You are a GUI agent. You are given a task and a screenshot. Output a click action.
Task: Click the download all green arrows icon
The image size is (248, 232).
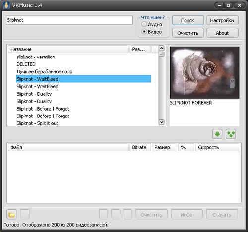pos(231,134)
